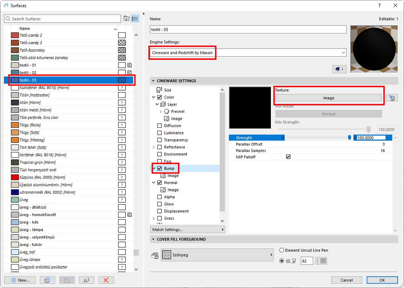Image resolution: width=404 pixels, height=288 pixels.
Task: Select the Layer icon under Color
Action: (x=163, y=104)
